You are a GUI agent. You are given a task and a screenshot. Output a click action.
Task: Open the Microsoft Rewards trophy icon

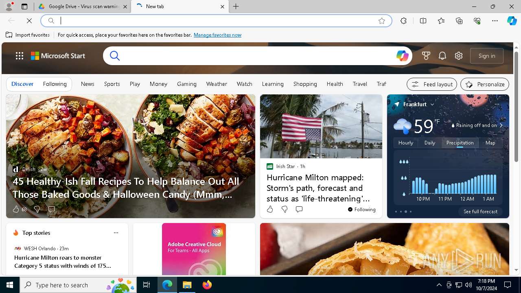click(x=426, y=56)
